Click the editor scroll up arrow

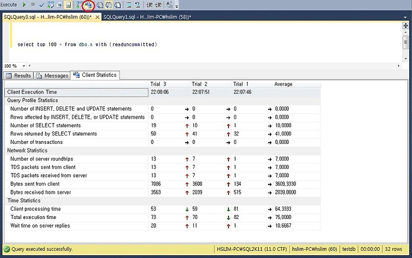tap(405, 32)
